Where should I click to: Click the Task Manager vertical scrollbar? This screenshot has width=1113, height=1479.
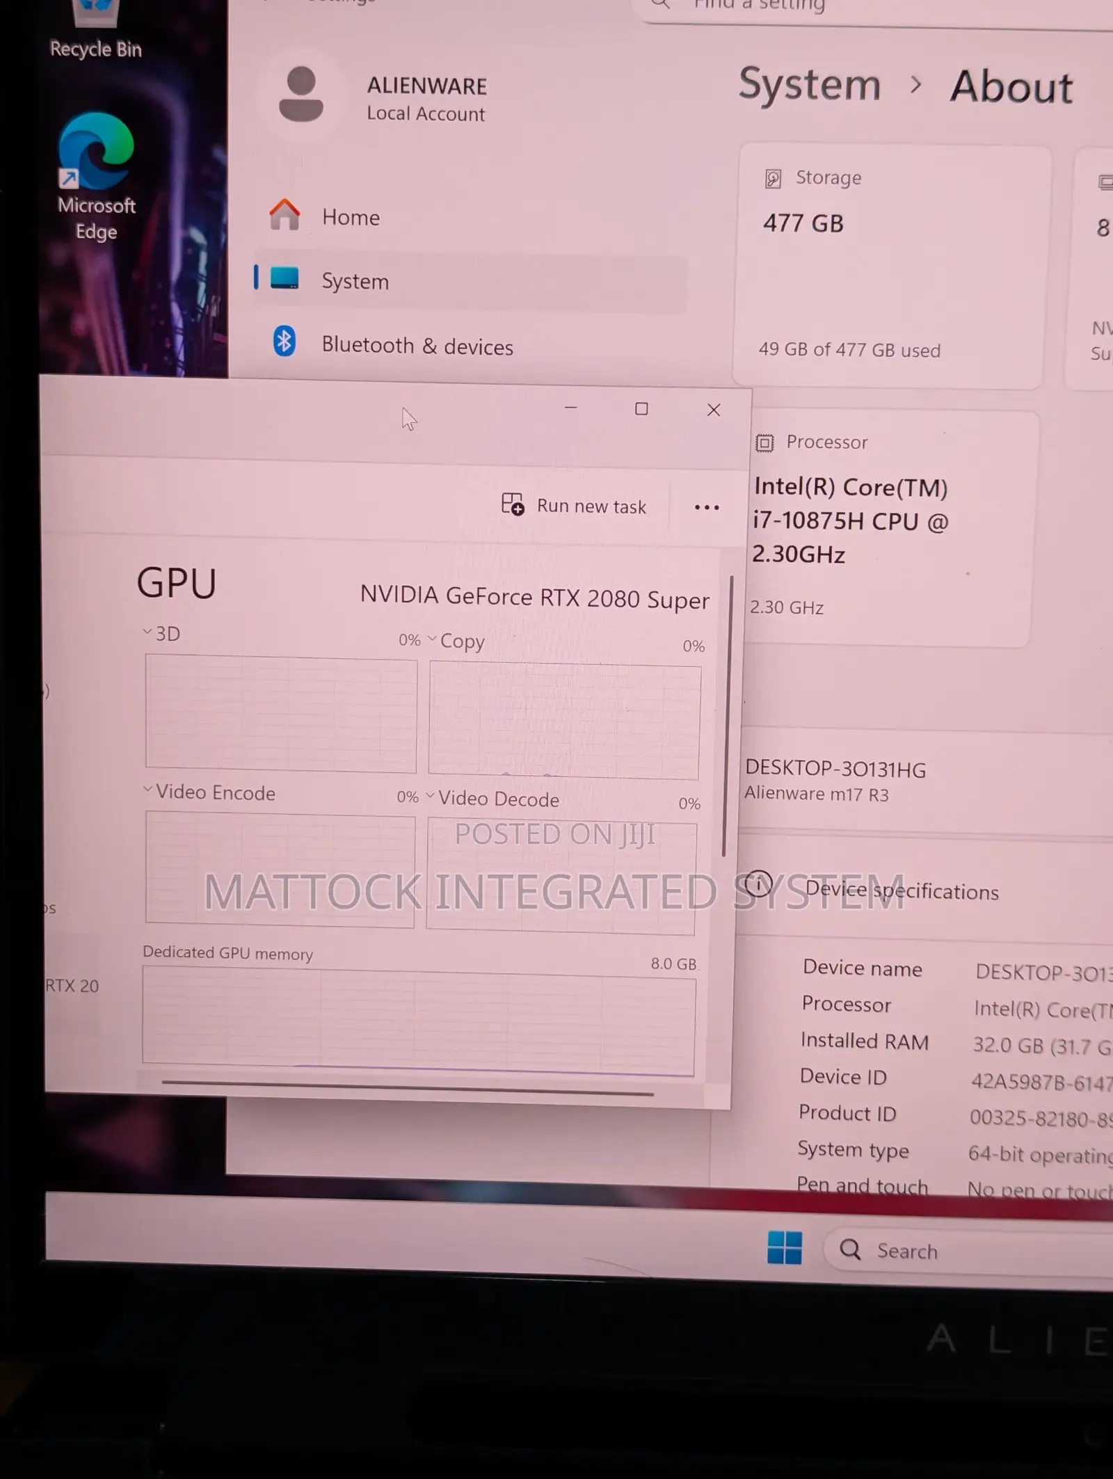click(x=727, y=716)
